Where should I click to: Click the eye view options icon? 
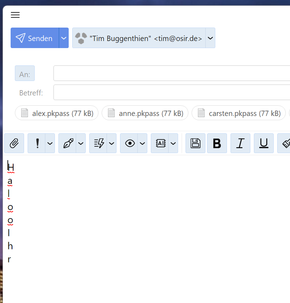129,143
